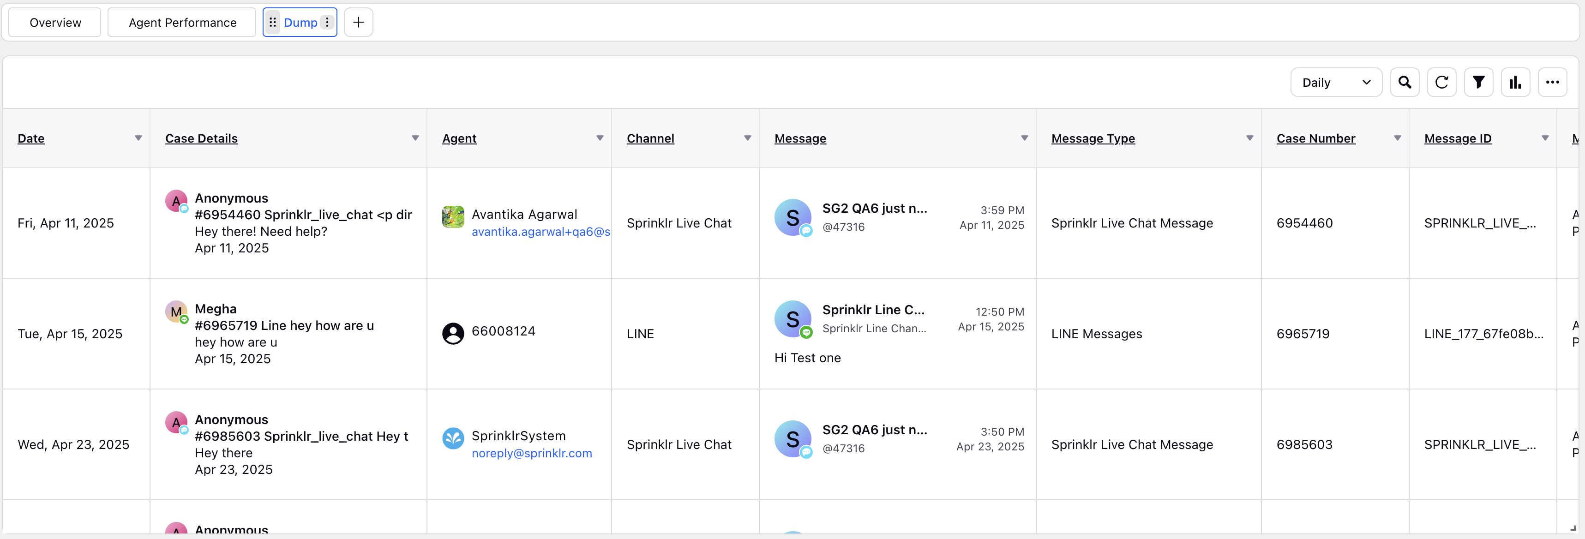Screen dimensions: 1585x539
Task: Click Avantika Agarwal agent name
Action: [x=524, y=215]
